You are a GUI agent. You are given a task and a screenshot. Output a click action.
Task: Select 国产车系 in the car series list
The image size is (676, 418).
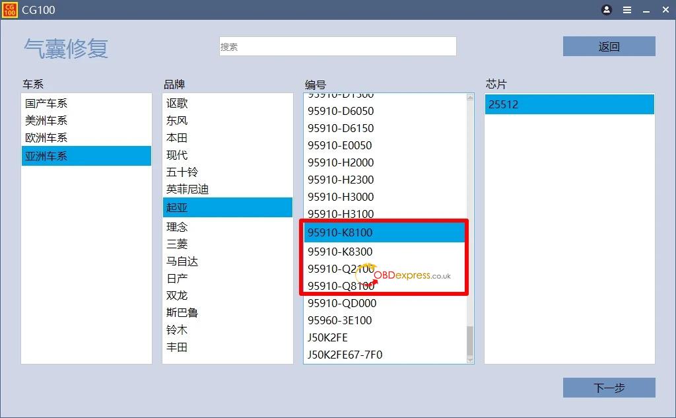pos(46,104)
